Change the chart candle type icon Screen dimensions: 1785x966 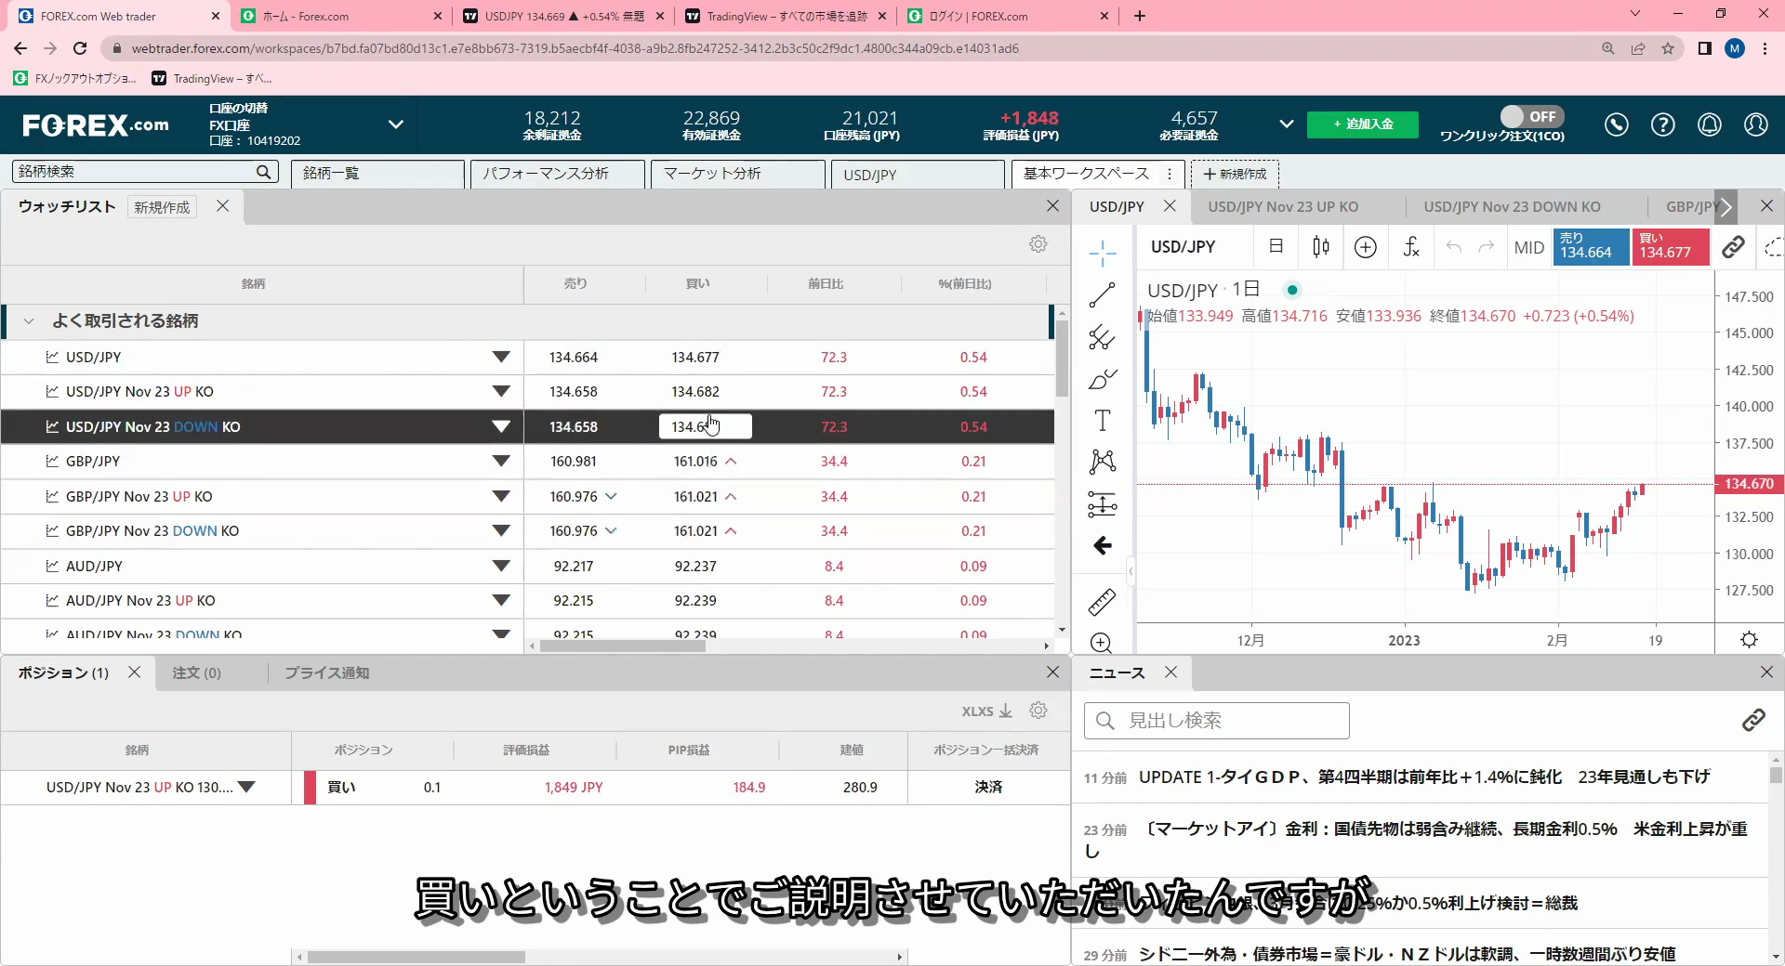tap(1321, 247)
